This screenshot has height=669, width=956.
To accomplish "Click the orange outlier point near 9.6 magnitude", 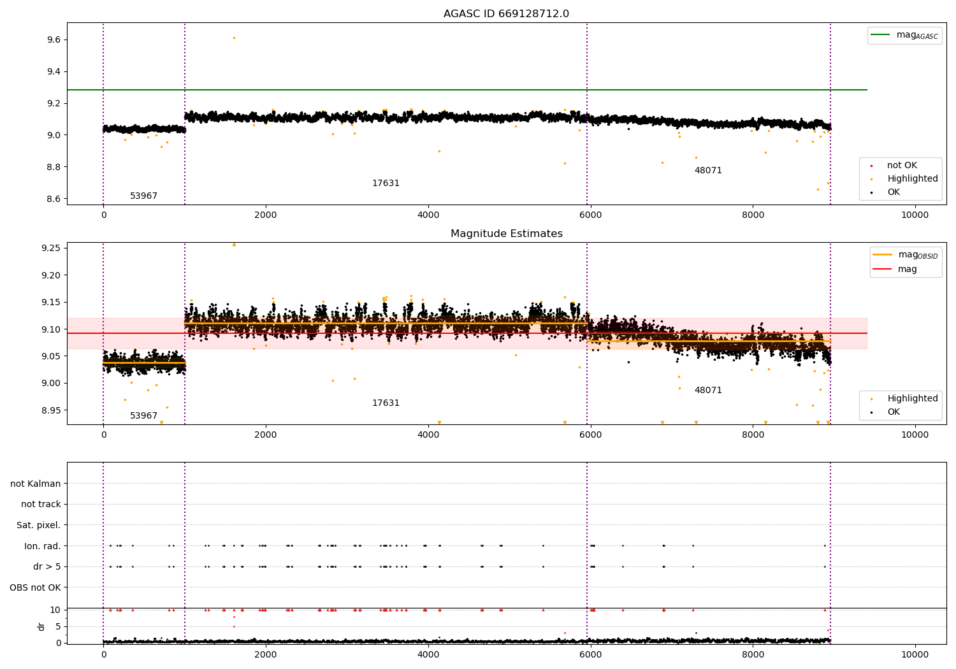I will pyautogui.click(x=234, y=38).
